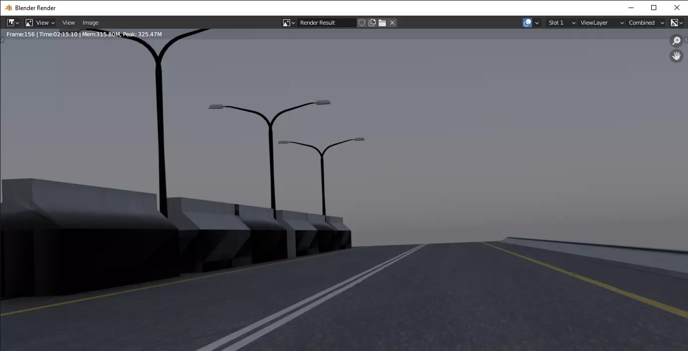Click the Blender logo in title bar

pyautogui.click(x=9, y=8)
